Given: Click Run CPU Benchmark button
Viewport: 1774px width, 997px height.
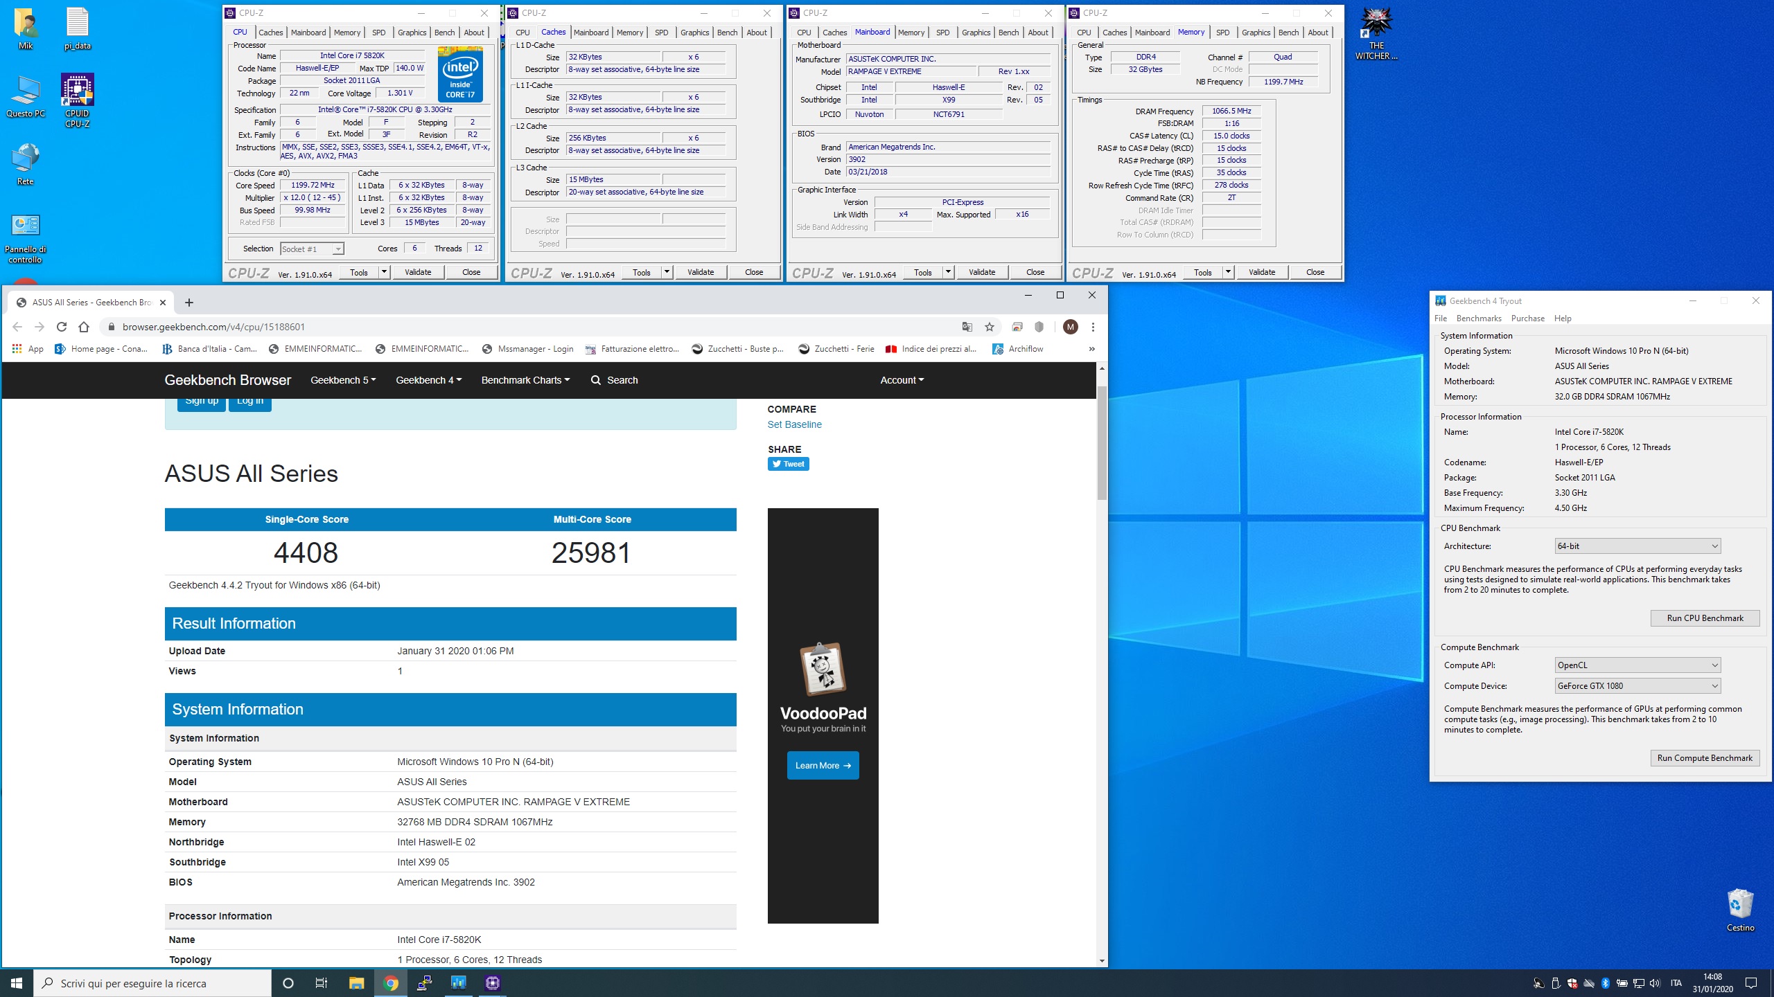Looking at the screenshot, I should pos(1705,618).
